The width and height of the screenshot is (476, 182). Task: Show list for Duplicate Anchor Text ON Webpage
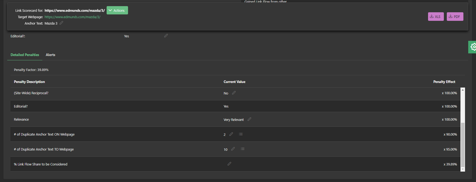[x=241, y=134]
